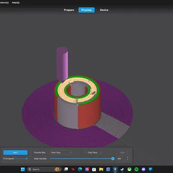Switch to the Prepare tab
The image size is (173, 173).
click(x=69, y=10)
